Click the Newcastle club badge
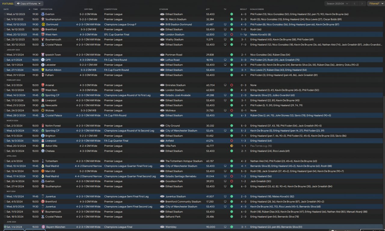The width and height of the screenshot is (385, 231). [x=43, y=105]
